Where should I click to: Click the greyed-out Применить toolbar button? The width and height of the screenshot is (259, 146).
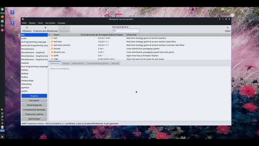pos(64,29)
